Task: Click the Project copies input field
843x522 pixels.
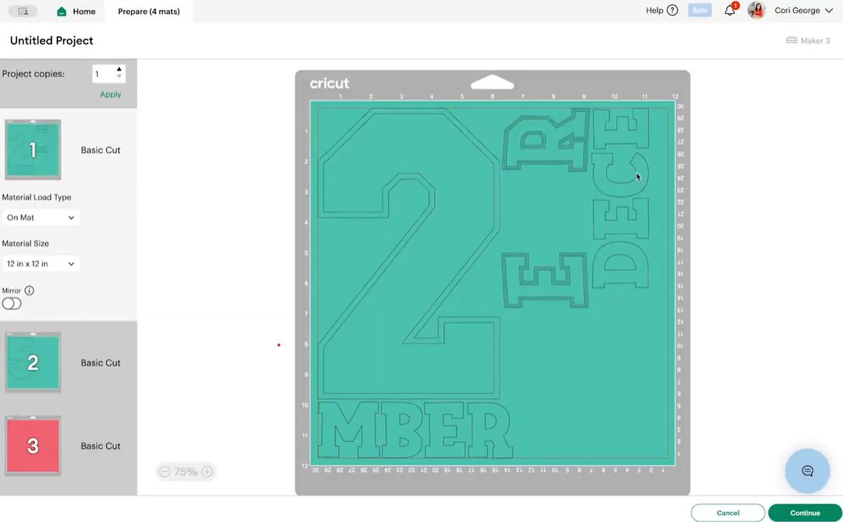Action: click(109, 74)
